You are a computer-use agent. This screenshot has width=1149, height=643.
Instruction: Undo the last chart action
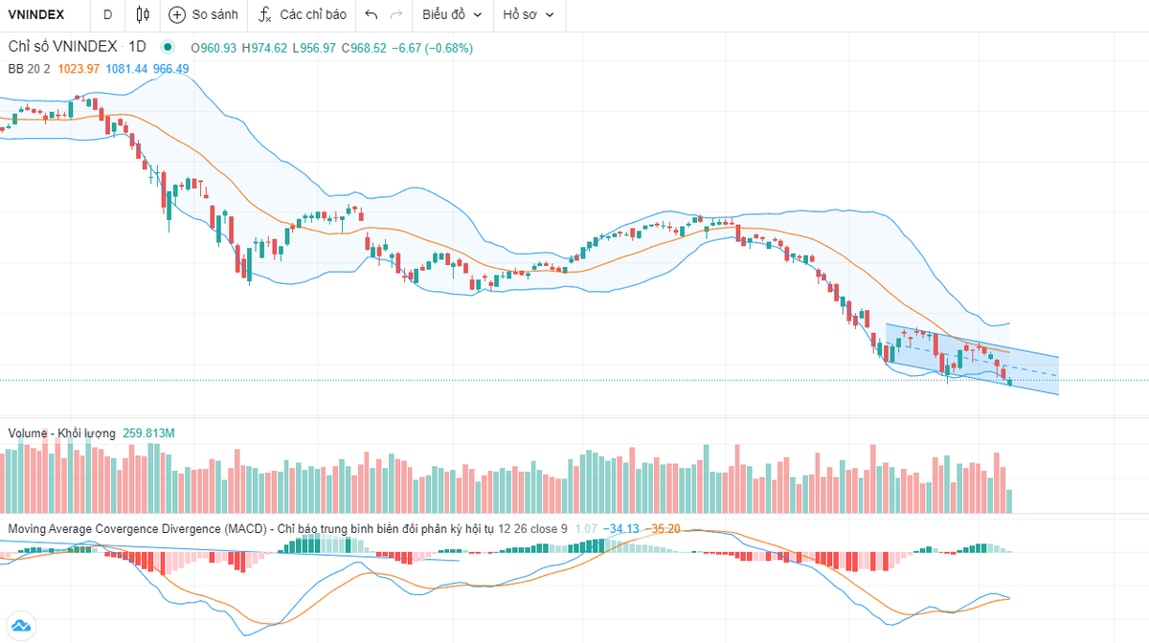tap(372, 14)
